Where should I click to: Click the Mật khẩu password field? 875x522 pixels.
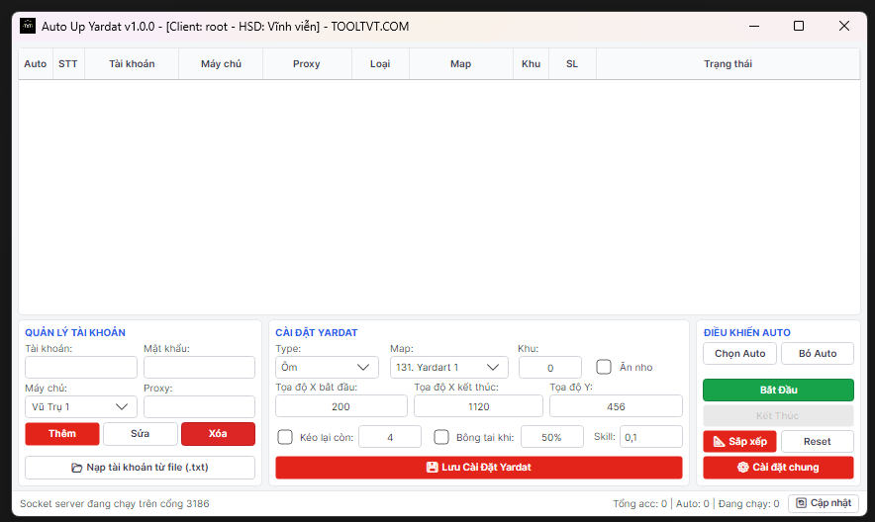pyautogui.click(x=199, y=367)
